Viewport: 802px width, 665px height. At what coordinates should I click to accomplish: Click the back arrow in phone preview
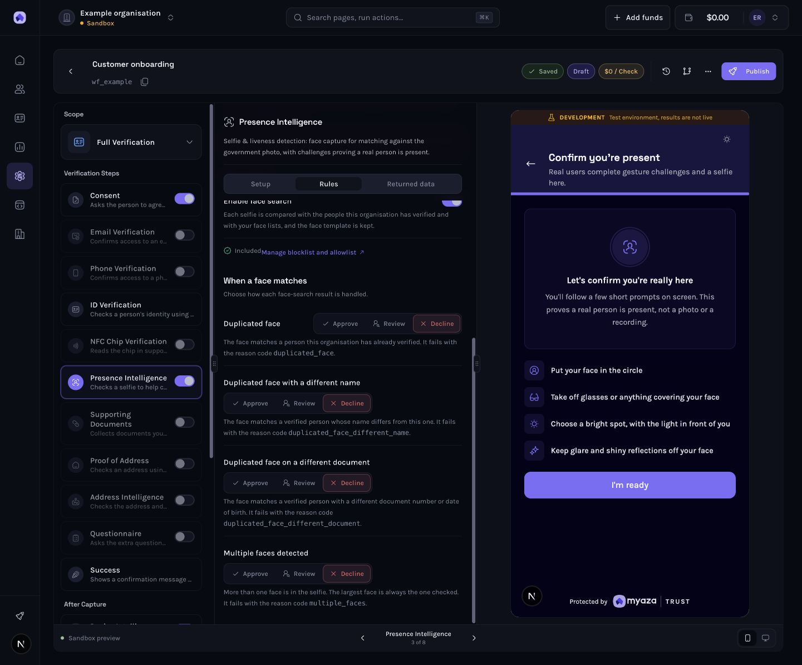530,164
